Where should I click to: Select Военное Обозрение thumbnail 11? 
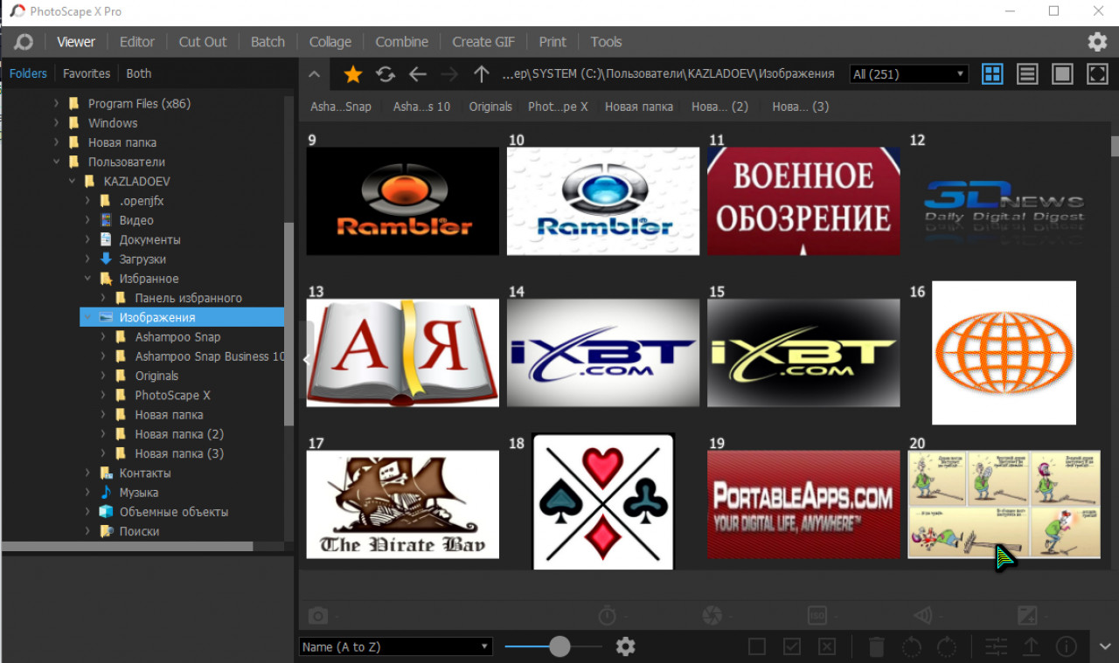click(803, 201)
